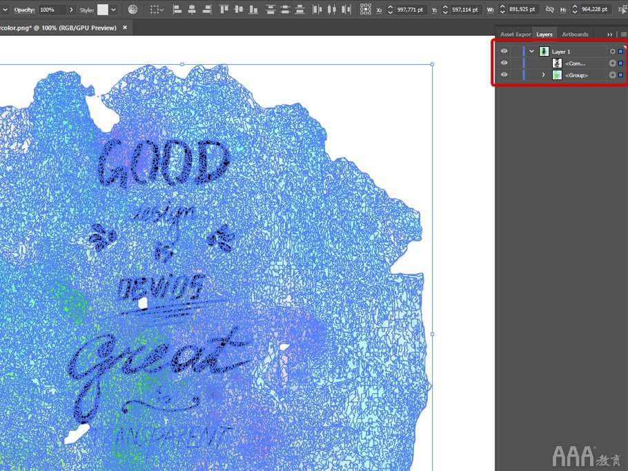Click the Y value 597,114 pt field
Screen dimensions: 628x471
[x=465, y=10]
